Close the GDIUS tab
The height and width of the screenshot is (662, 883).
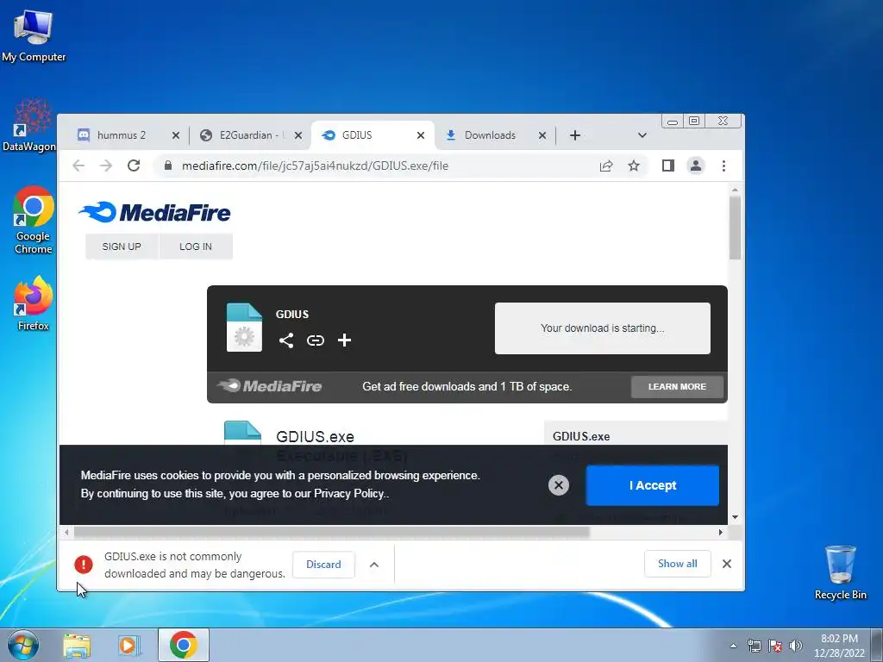coord(421,135)
